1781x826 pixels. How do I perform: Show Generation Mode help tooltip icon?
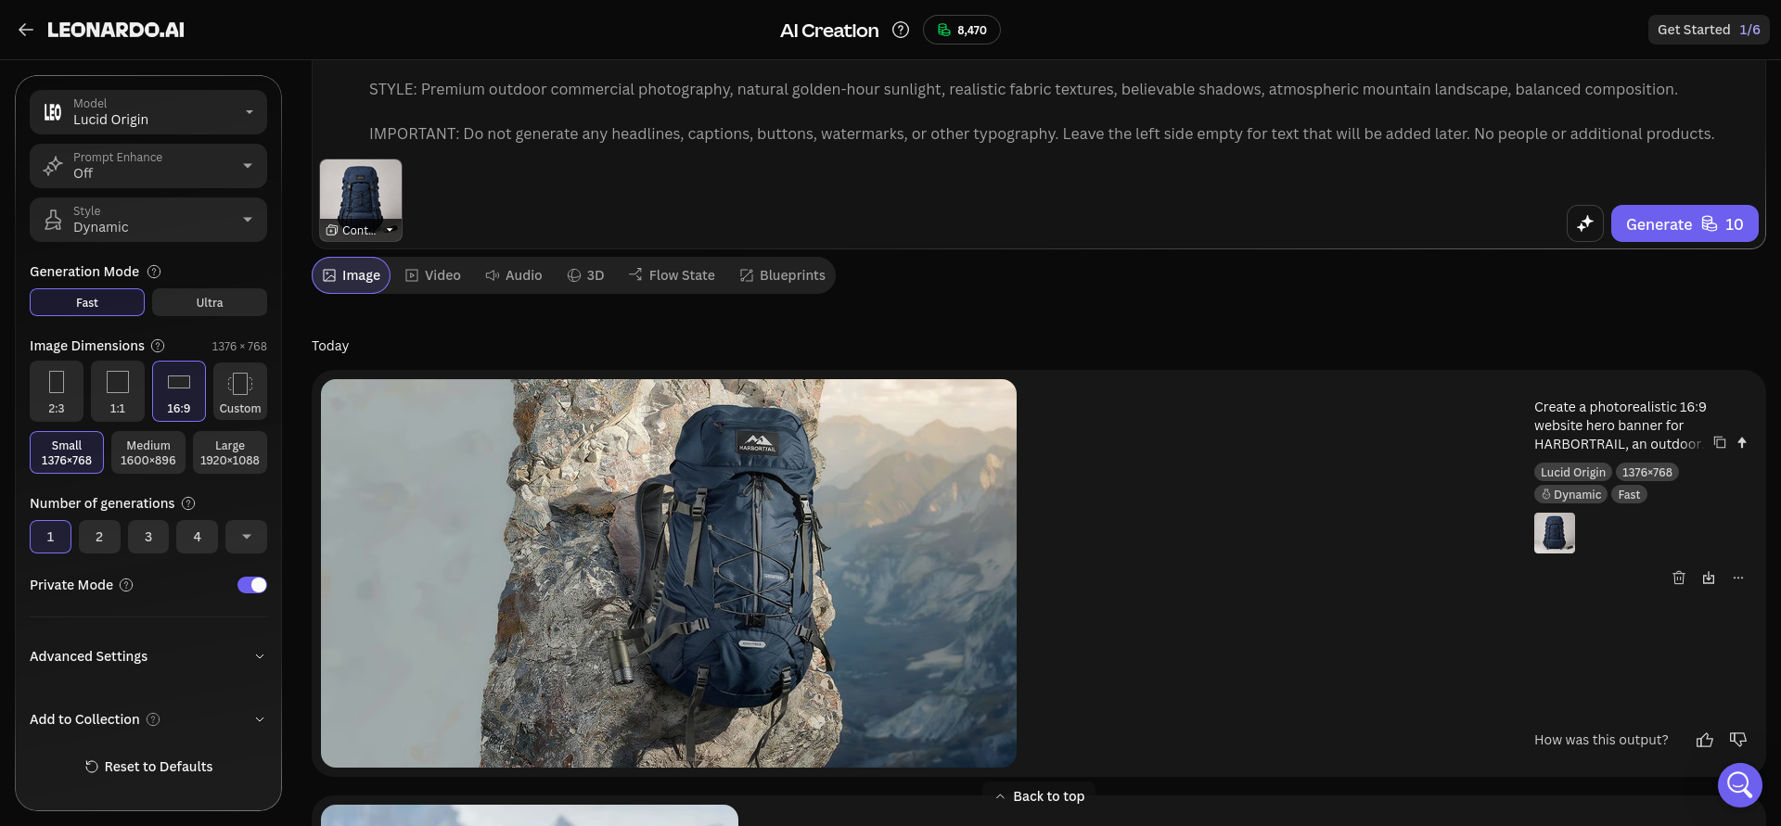(x=155, y=272)
